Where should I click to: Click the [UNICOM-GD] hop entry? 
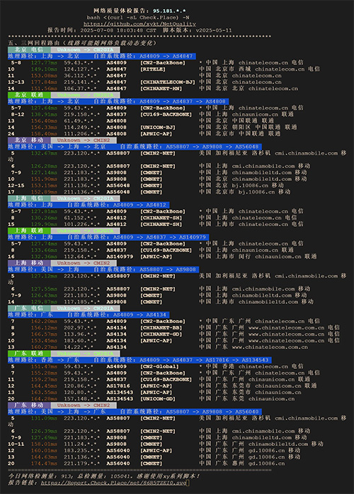coord(158,399)
